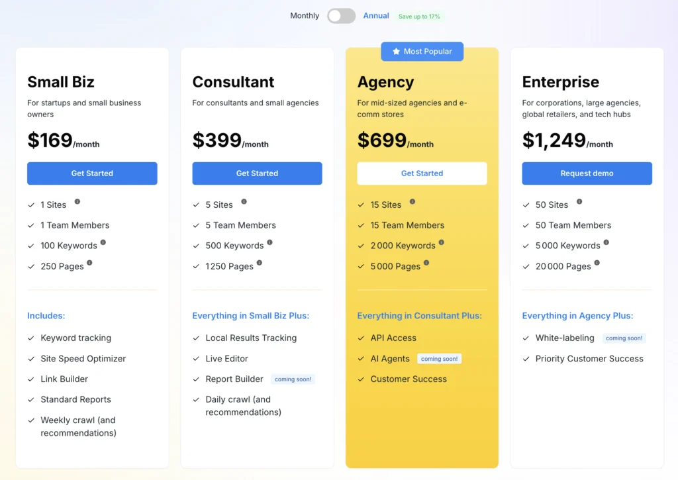Click info icon beside 20000 Pages
Image resolution: width=678 pixels, height=480 pixels.
tap(597, 263)
